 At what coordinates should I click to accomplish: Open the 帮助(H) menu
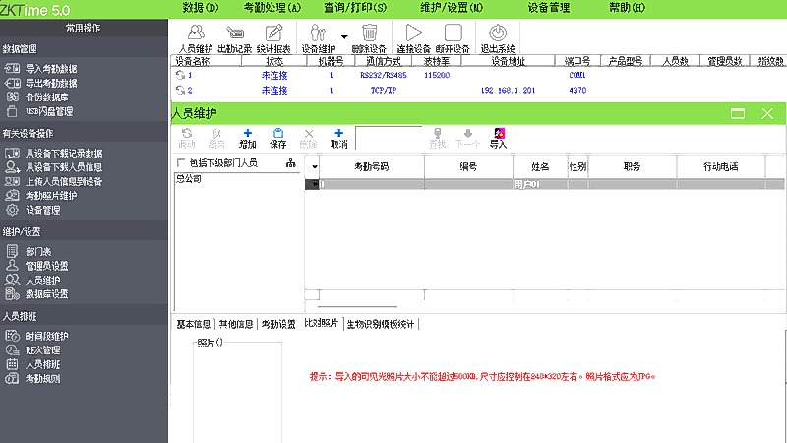pos(627,8)
